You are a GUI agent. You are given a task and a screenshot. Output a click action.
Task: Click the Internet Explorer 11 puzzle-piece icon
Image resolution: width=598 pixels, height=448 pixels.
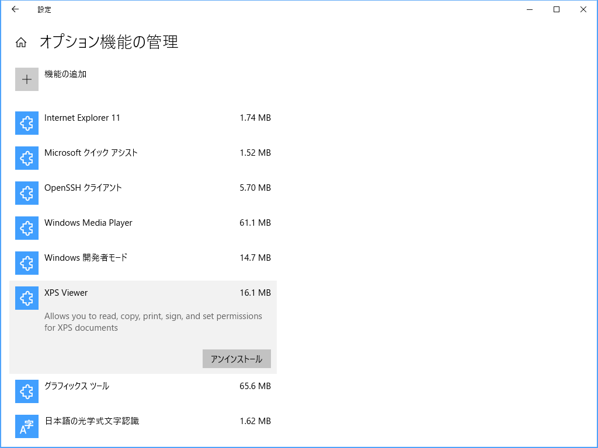point(26,123)
